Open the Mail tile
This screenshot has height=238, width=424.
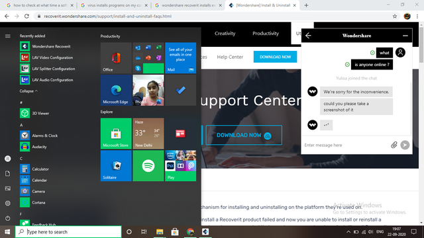coord(181,58)
